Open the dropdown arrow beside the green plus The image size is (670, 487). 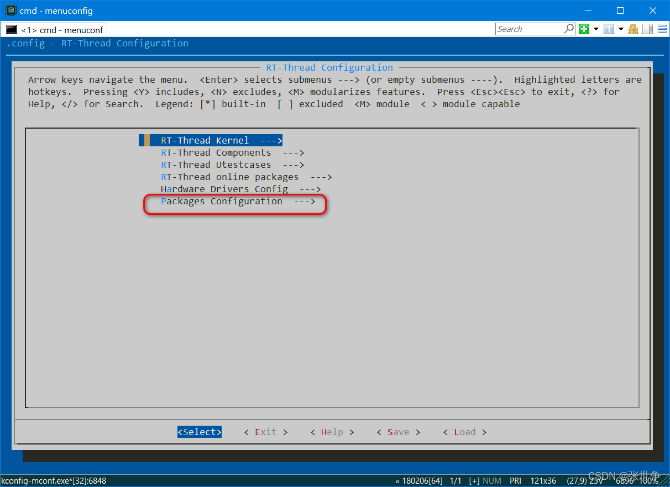596,29
